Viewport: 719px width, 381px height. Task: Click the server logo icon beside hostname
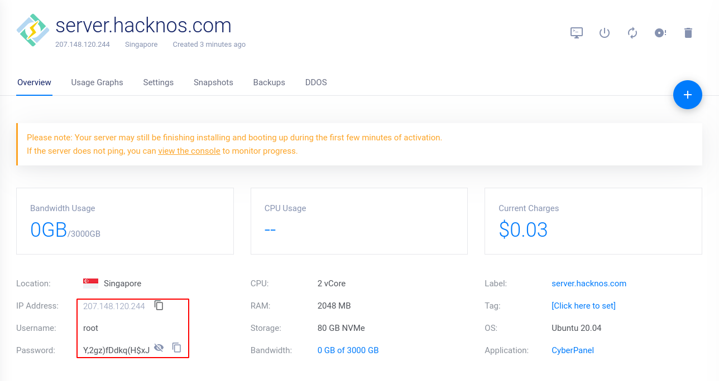tap(33, 30)
